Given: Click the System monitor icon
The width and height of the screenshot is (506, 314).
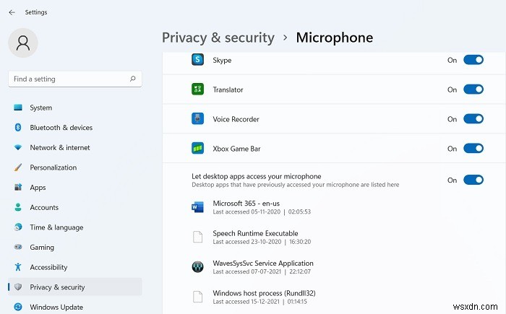Looking at the screenshot, I should tap(18, 108).
